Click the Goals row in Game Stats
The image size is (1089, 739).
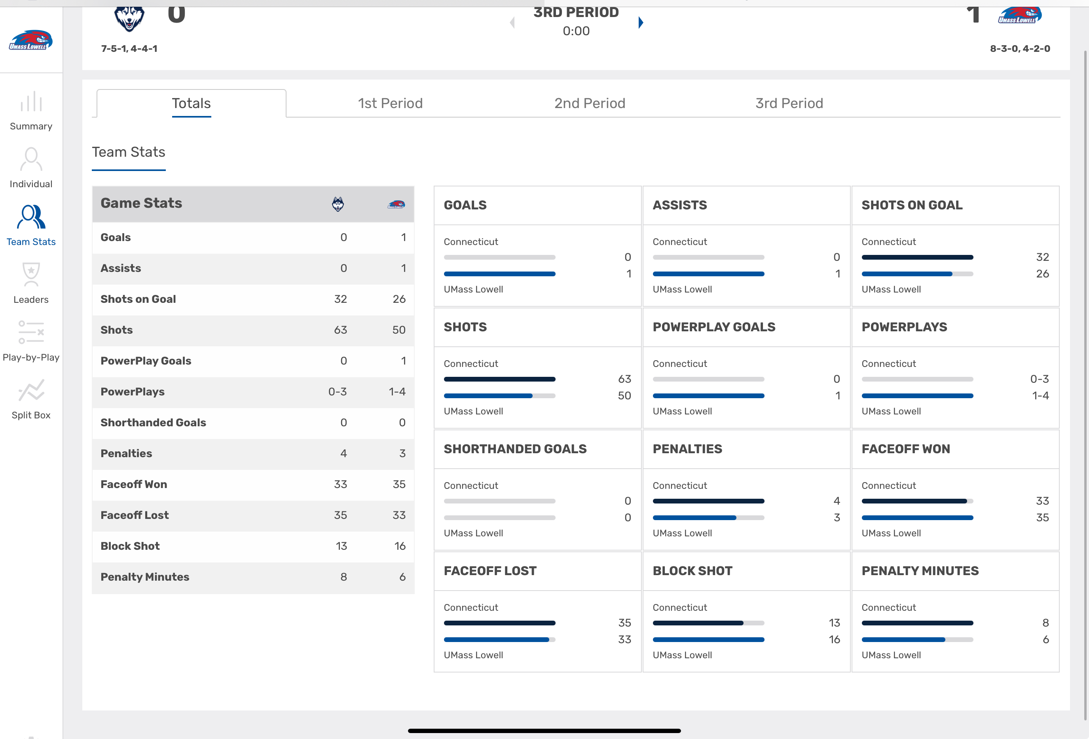[x=253, y=237]
